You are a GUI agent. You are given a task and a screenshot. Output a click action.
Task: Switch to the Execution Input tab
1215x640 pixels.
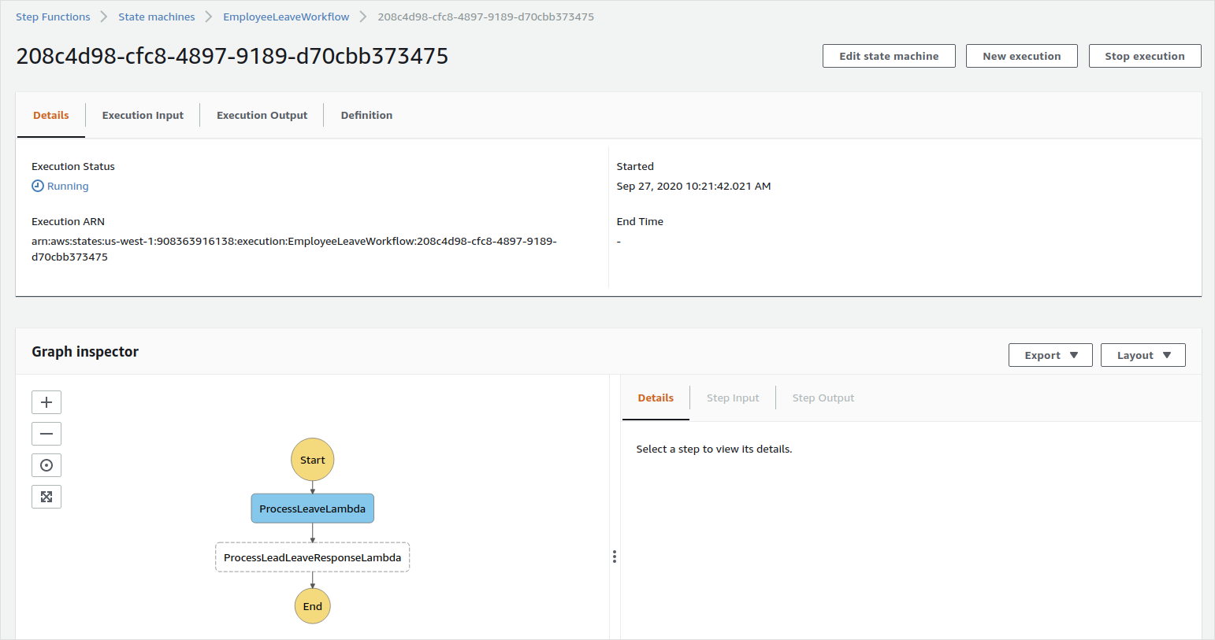click(142, 115)
